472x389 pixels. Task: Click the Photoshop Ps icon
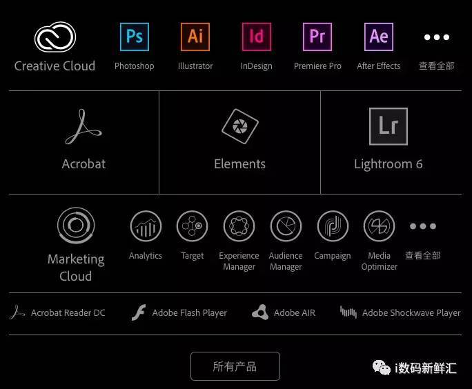point(135,37)
